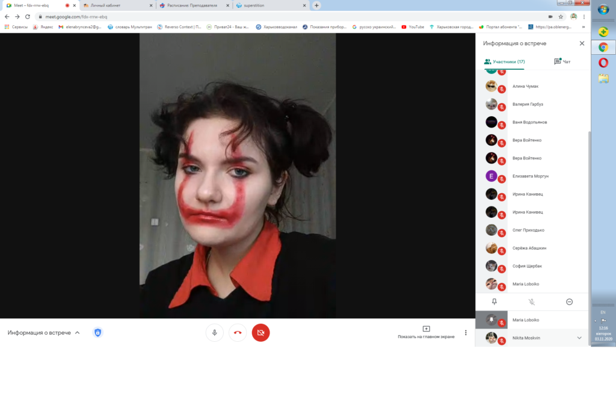Select participant Алина Чумак
This screenshot has height=411, width=616.
click(532, 86)
